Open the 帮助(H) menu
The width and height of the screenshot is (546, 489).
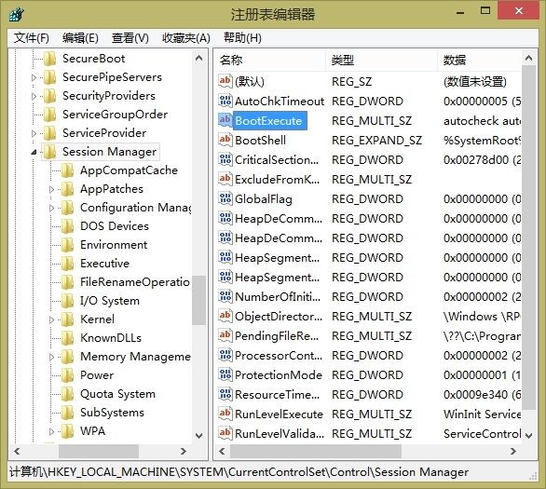(242, 37)
